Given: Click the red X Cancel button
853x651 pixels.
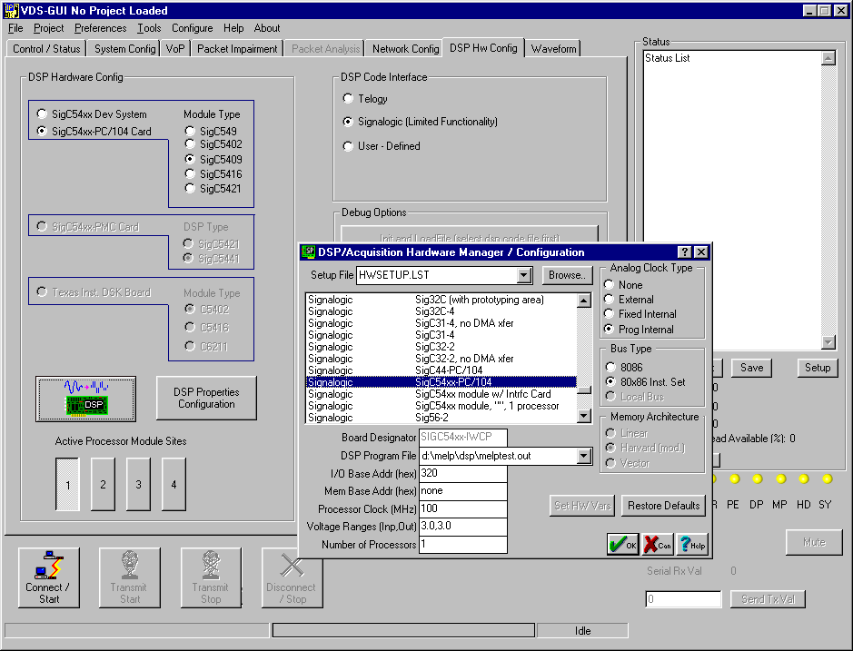Looking at the screenshot, I should (x=658, y=543).
